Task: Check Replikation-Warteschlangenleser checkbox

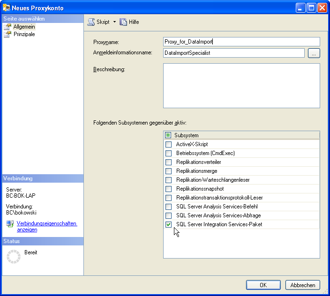Action: point(168,180)
